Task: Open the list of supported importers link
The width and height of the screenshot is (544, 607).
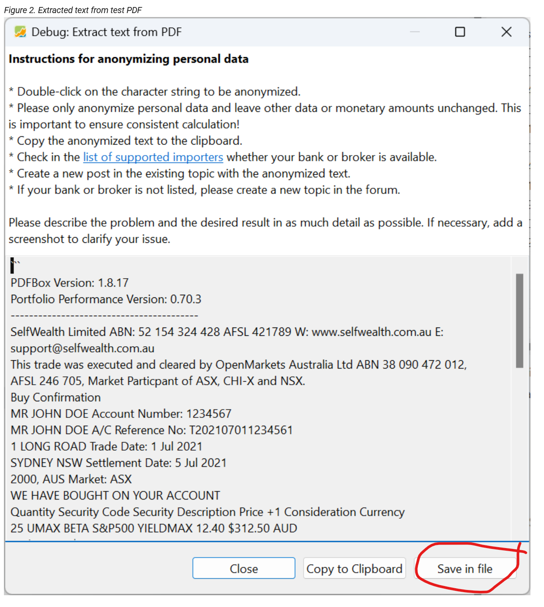Action: point(153,157)
